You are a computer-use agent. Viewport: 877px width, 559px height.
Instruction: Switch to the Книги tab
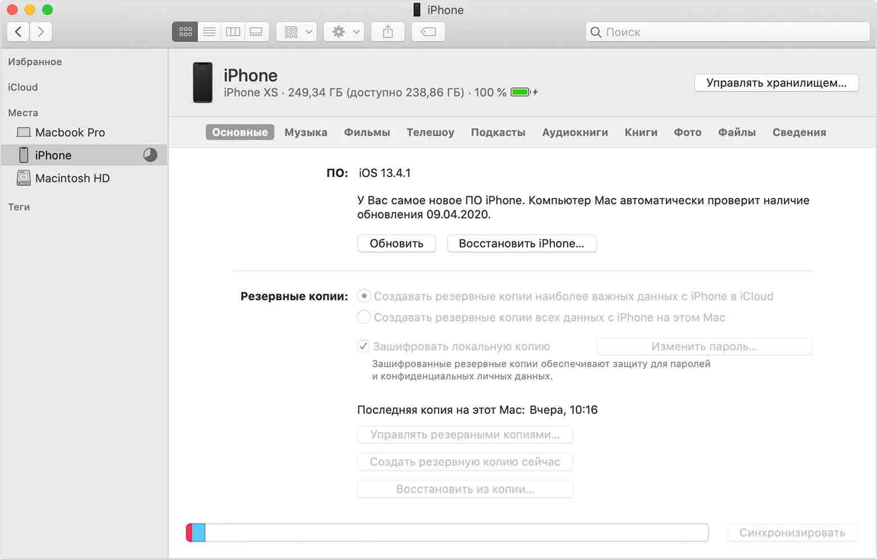click(x=641, y=132)
